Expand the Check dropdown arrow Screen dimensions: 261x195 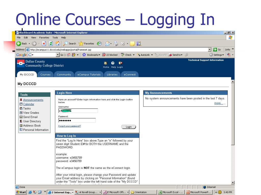(x=134, y=55)
